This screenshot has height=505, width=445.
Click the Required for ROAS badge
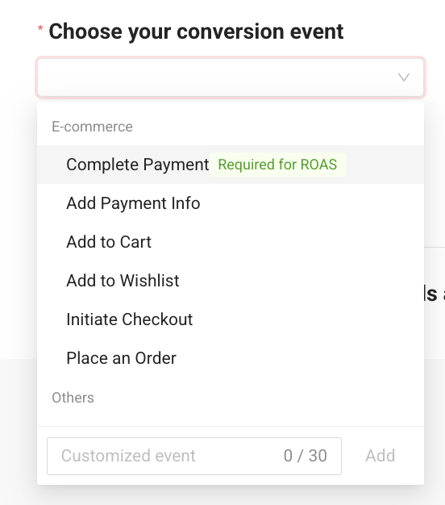[x=277, y=165]
